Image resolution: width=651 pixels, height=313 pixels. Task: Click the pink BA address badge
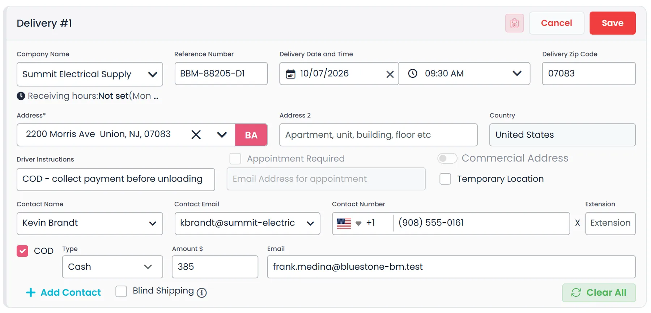251,135
